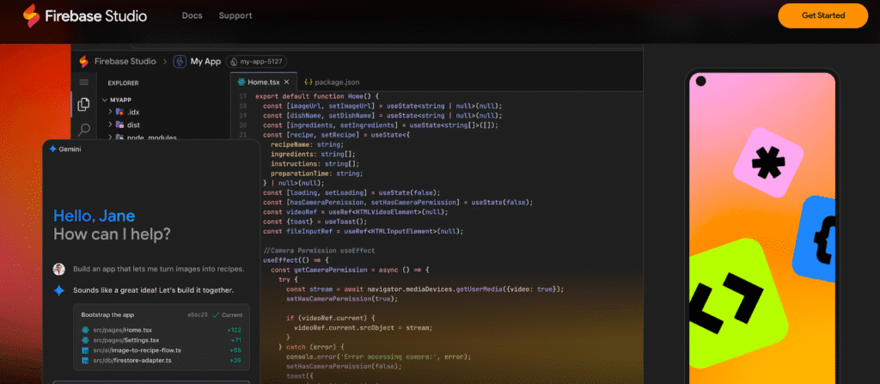
Task: Click the Bootstrap the app heading
Action: coord(107,315)
